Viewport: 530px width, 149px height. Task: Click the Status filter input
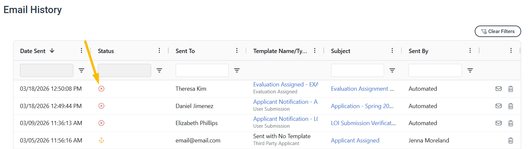(x=124, y=70)
